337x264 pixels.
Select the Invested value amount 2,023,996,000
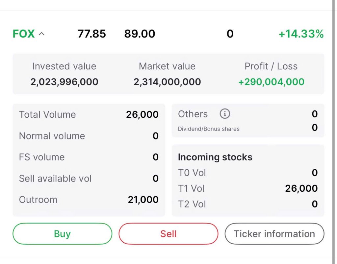coord(65,82)
